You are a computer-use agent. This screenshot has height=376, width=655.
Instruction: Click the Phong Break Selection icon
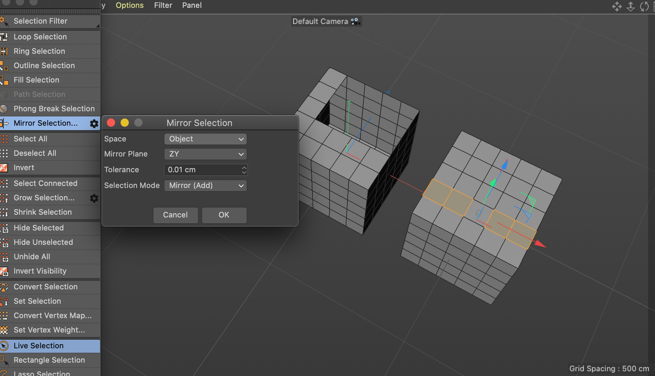4,109
